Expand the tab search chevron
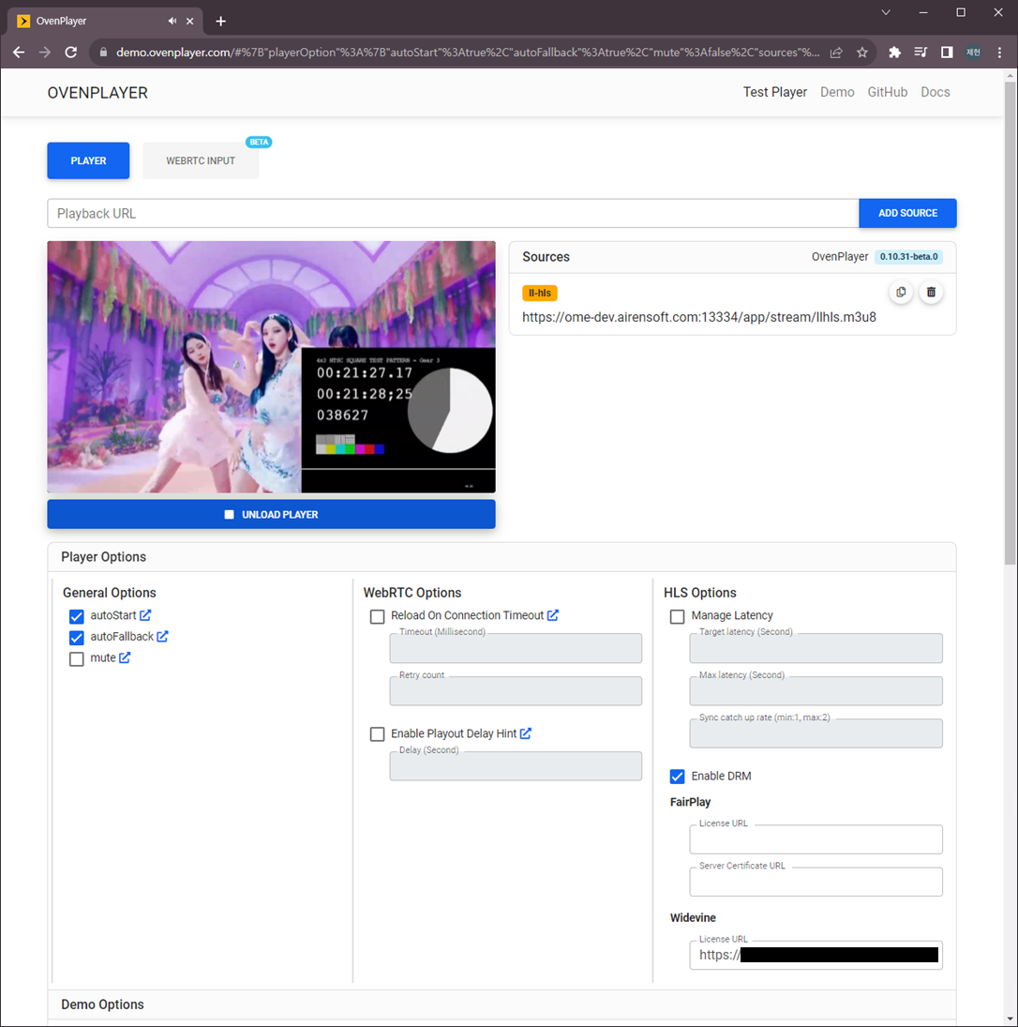The image size is (1018, 1027). pyautogui.click(x=886, y=12)
